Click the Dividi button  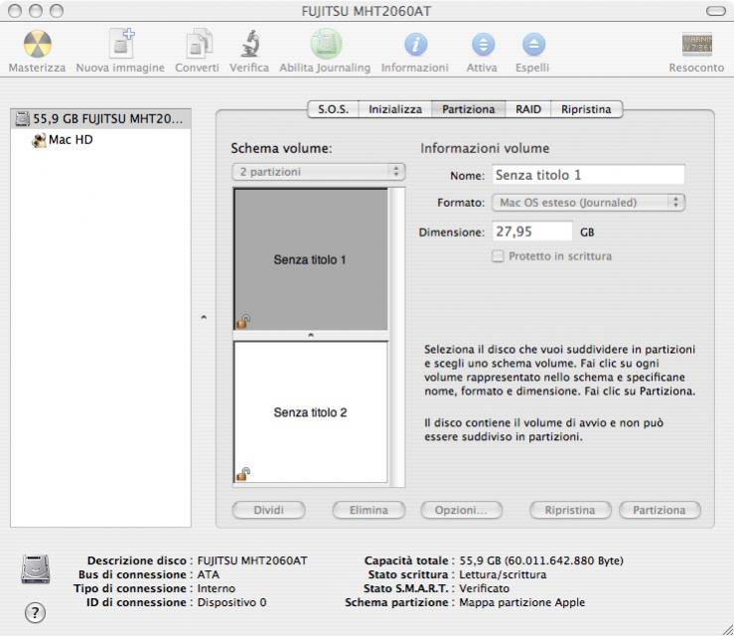269,510
